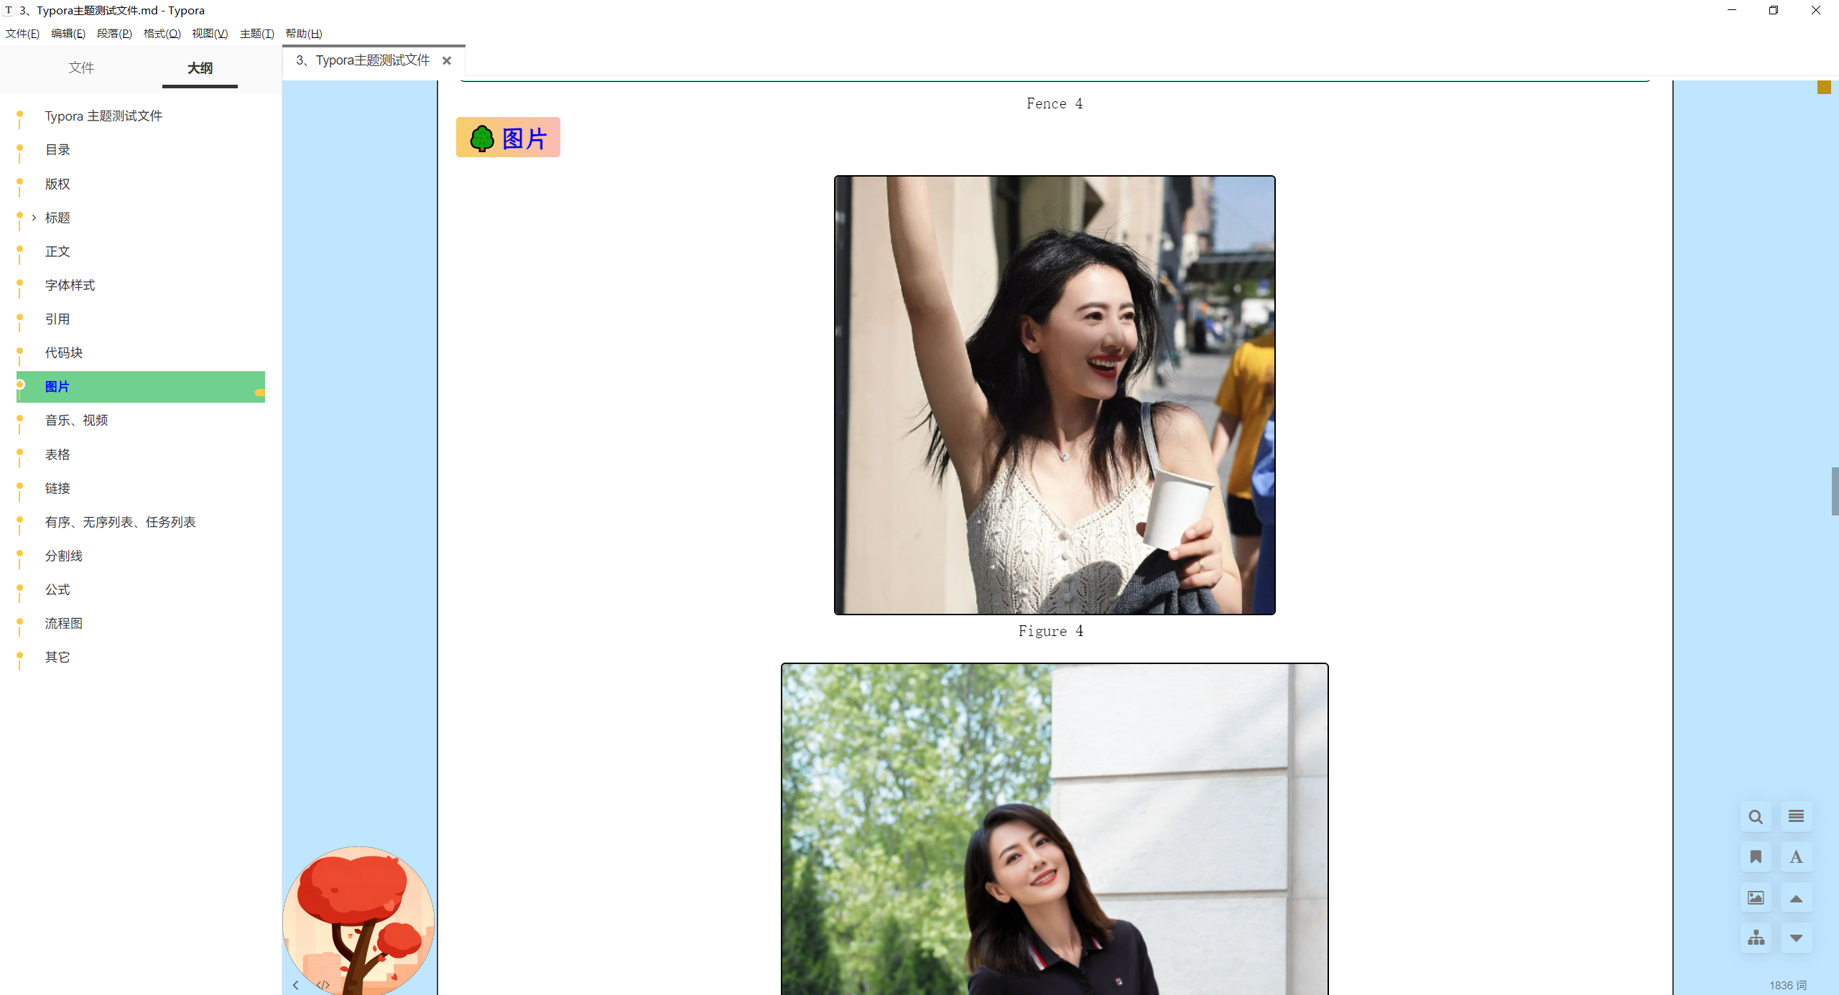Click the Fence 4 caption text
This screenshot has width=1839, height=995.
click(x=1055, y=103)
